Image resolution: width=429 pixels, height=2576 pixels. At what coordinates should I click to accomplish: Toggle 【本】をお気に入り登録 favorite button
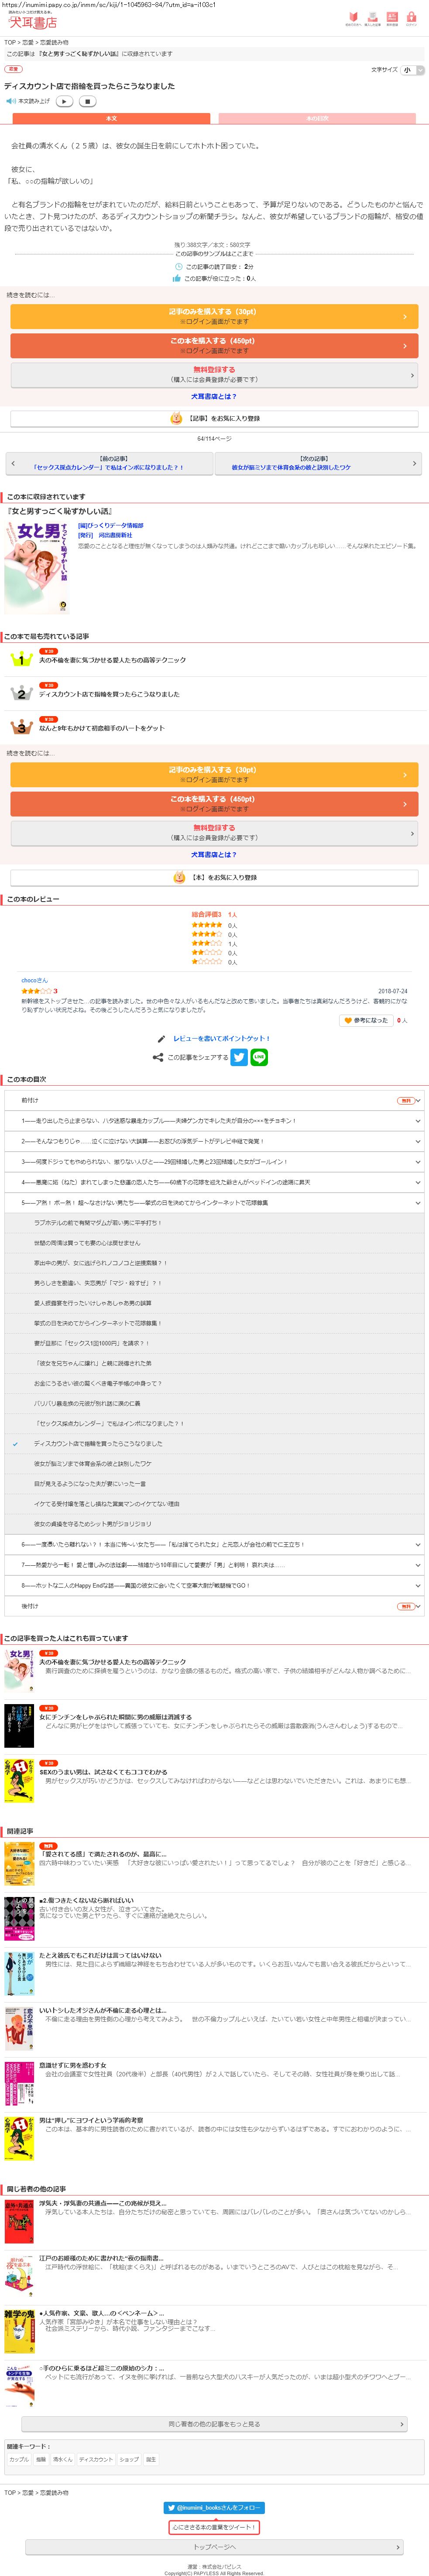tap(214, 877)
